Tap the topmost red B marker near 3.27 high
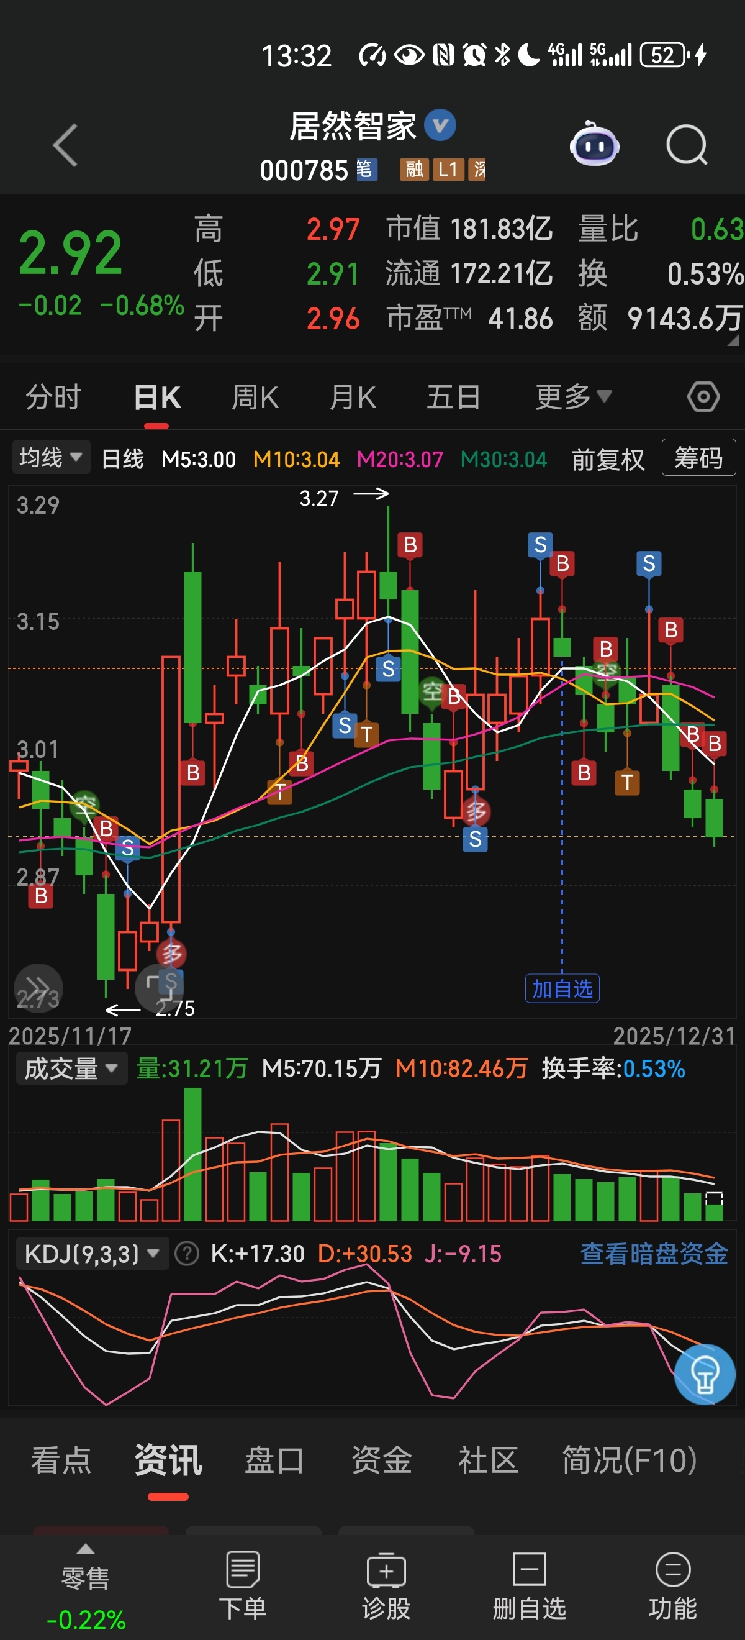Viewport: 745px width, 1640px height. click(410, 545)
